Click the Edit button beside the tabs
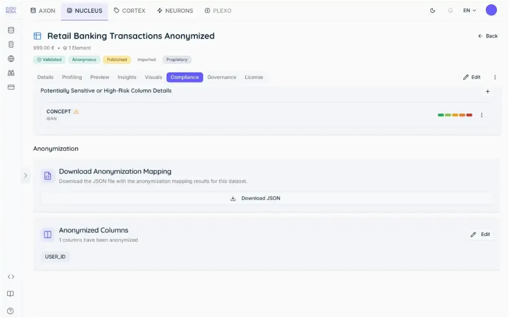Viewport: 509px width, 318px height. [472, 77]
